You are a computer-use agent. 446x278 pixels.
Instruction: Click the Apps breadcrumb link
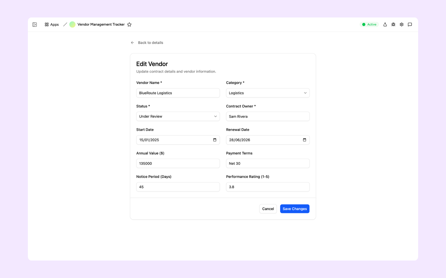[54, 24]
